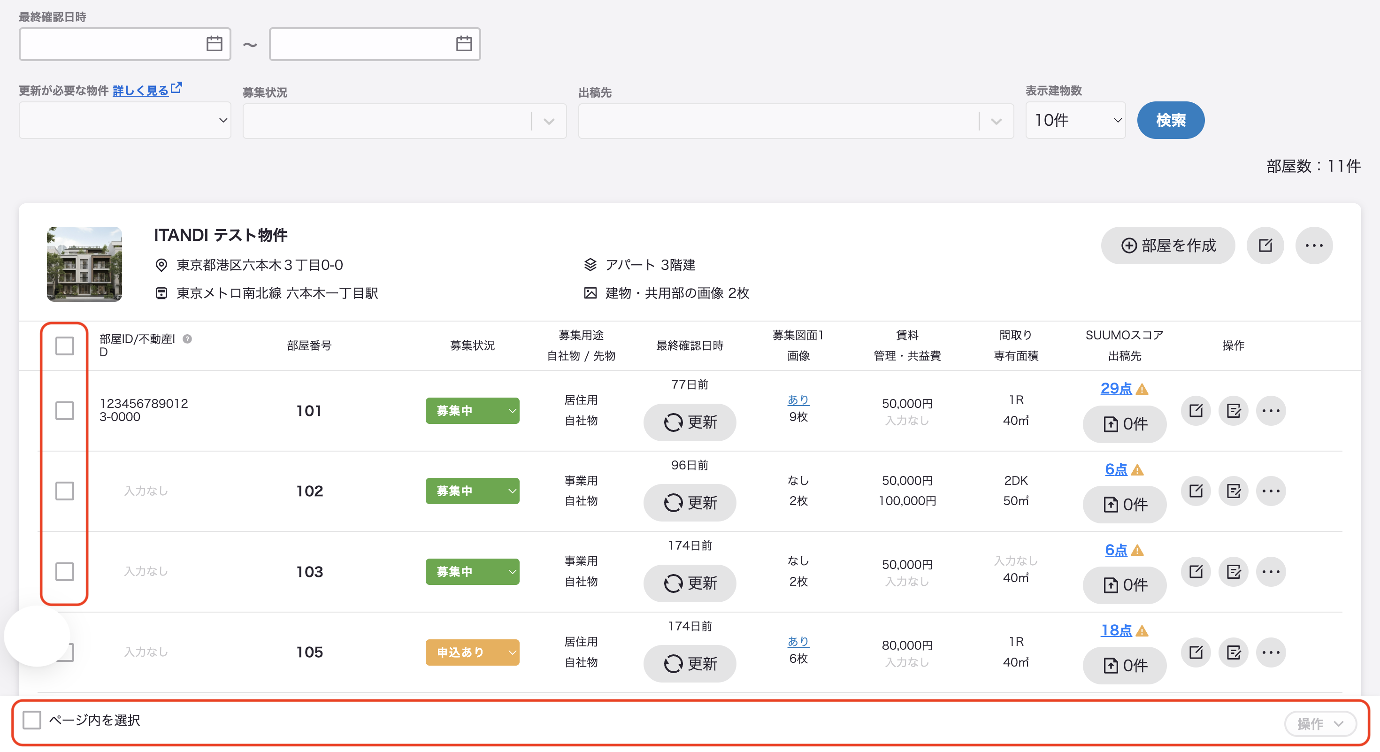Open 6点 score link for room 103
1380x752 pixels.
pyautogui.click(x=1116, y=550)
